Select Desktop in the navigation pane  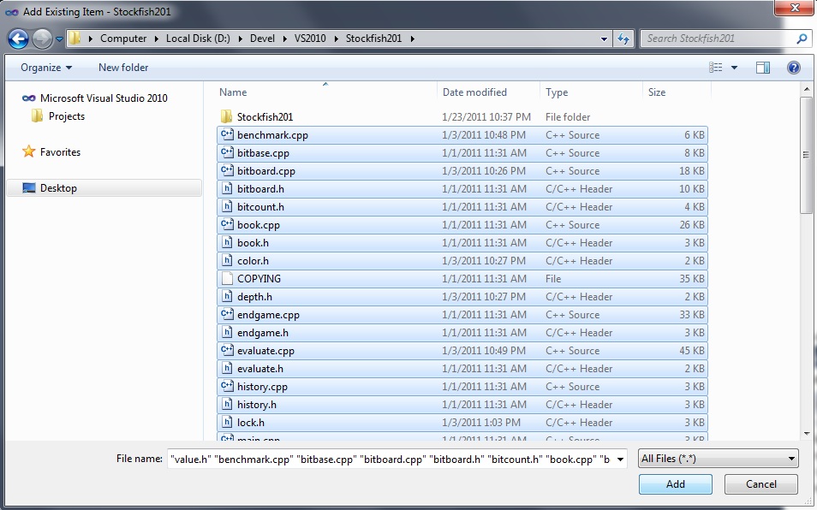tap(104, 188)
